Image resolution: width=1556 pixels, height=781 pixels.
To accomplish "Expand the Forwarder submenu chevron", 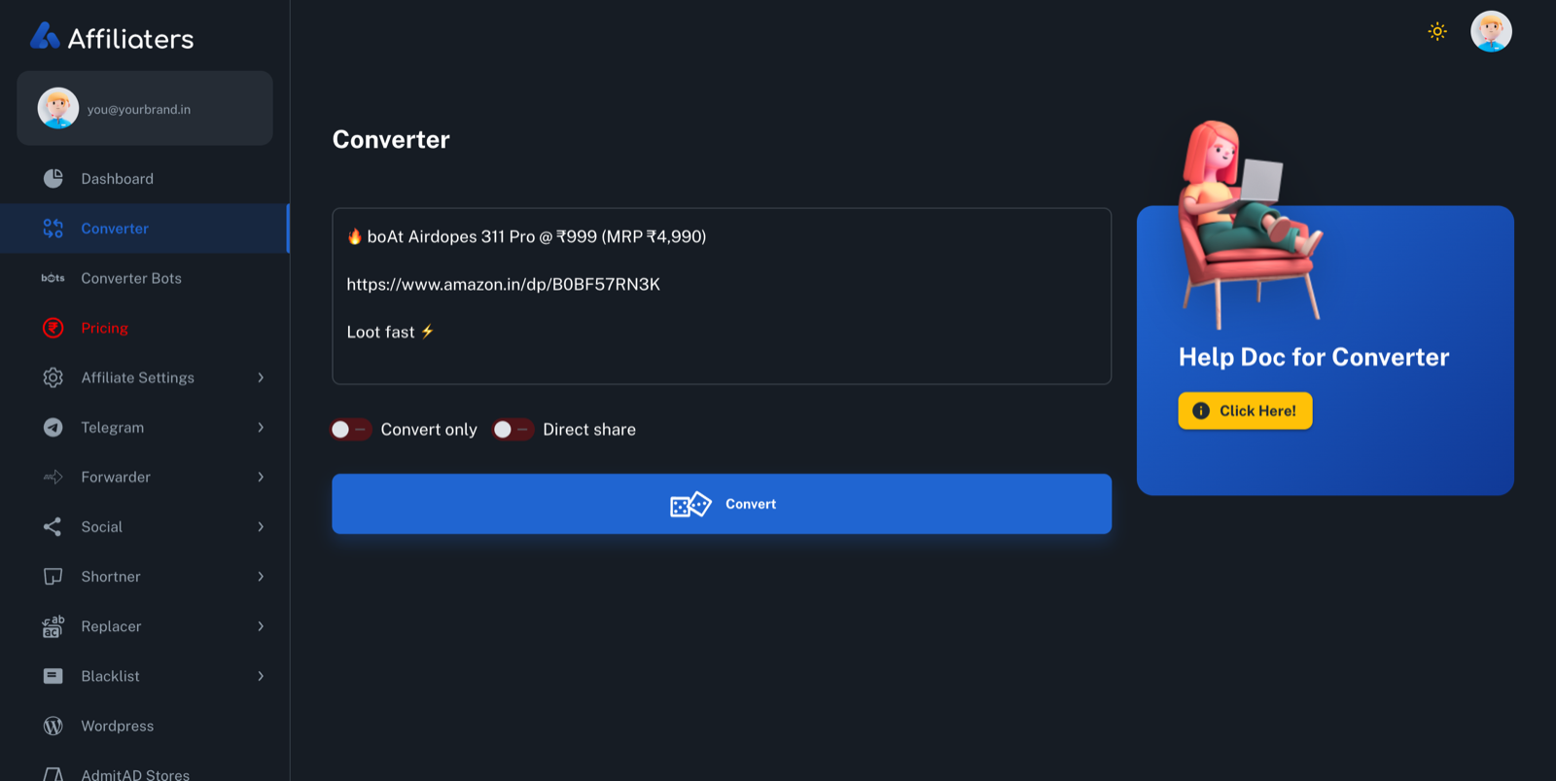I will pos(261,477).
